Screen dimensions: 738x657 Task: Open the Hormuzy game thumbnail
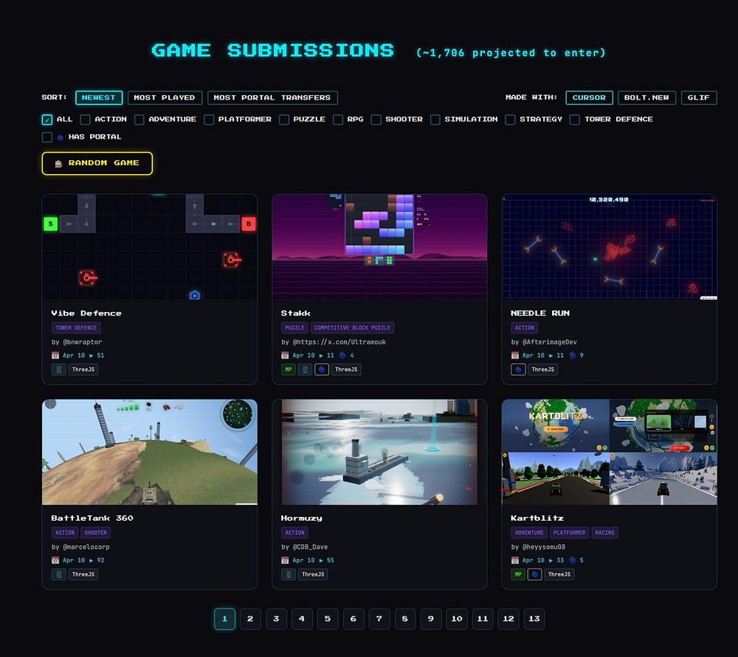[x=379, y=452]
